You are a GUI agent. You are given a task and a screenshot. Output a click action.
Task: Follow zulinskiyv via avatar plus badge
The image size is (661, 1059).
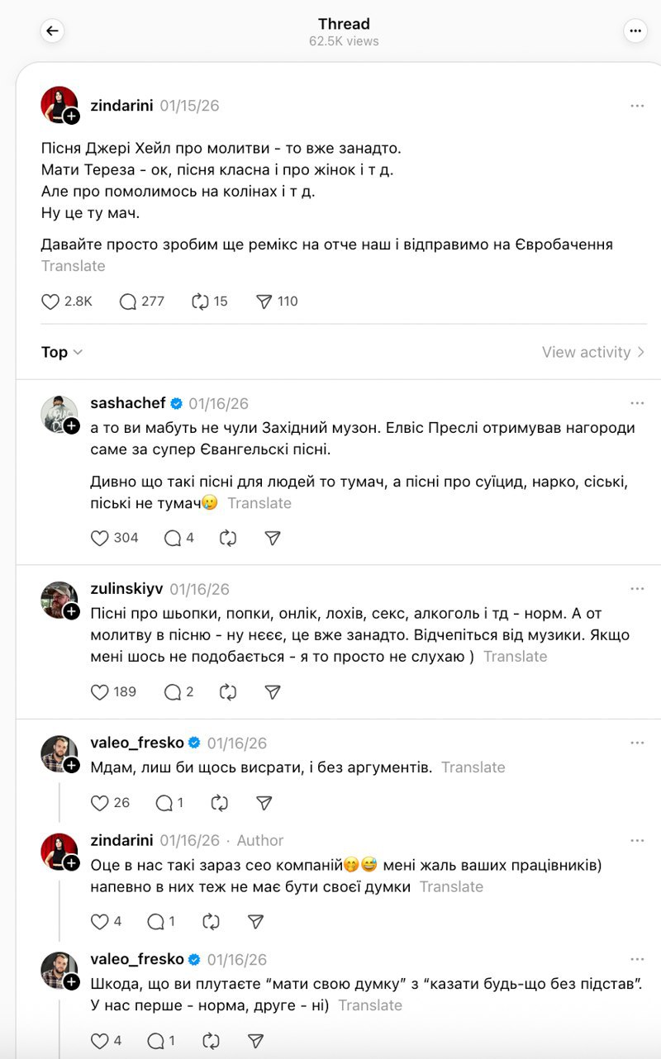click(72, 611)
